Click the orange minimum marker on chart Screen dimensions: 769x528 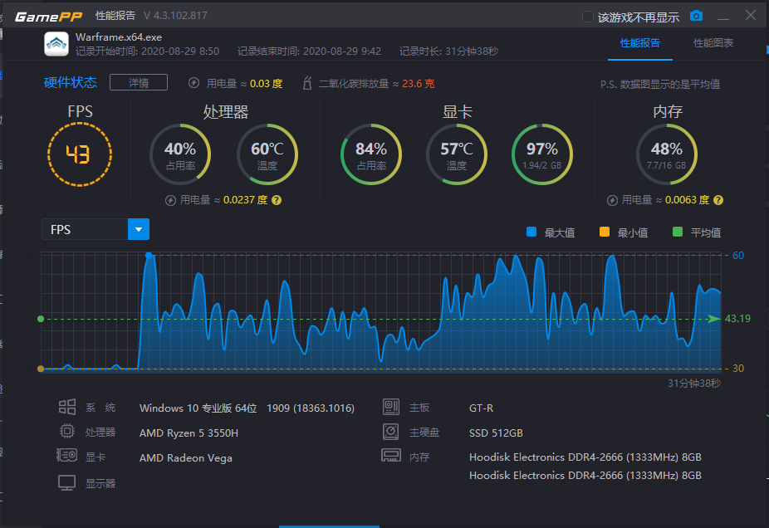pyautogui.click(x=41, y=369)
